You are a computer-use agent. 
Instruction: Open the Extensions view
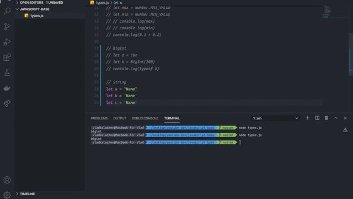click(x=7, y=57)
